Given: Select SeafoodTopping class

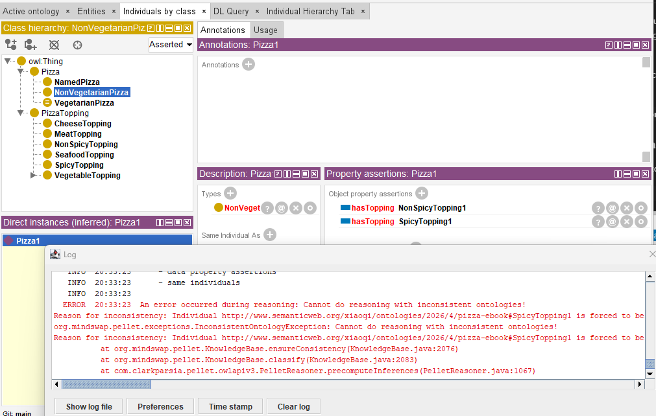Looking at the screenshot, I should coord(84,154).
